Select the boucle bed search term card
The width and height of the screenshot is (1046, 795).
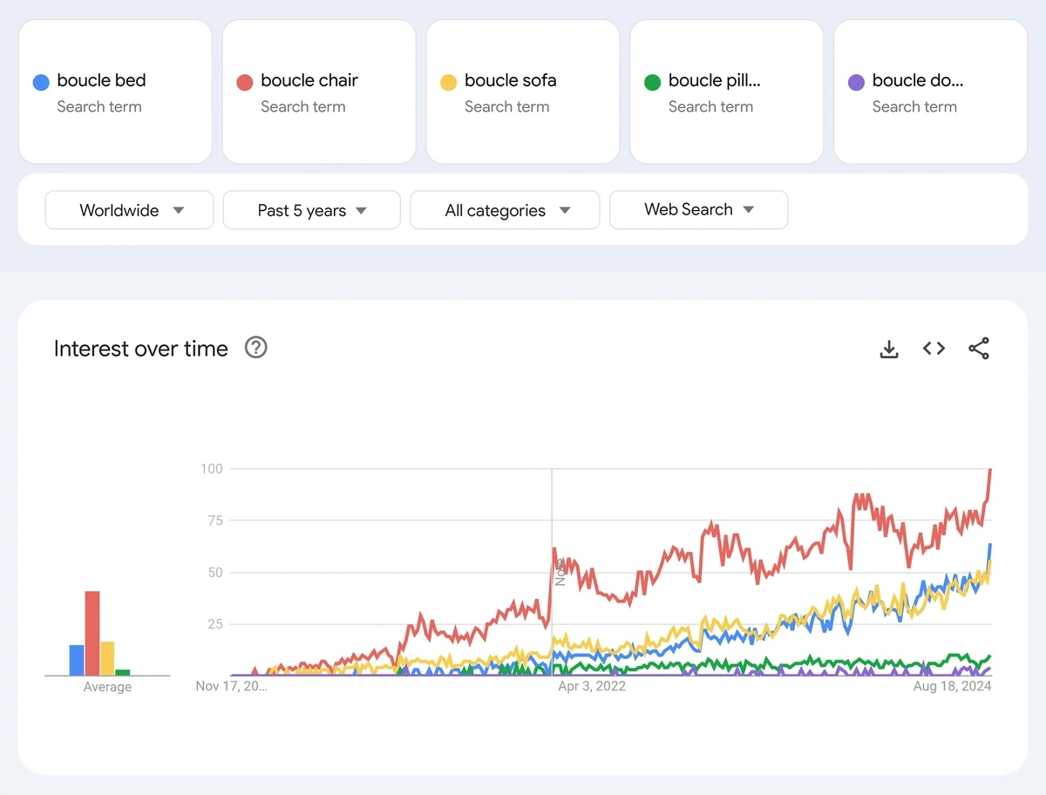(x=115, y=92)
